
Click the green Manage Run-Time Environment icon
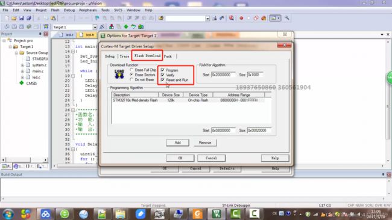[126, 26]
